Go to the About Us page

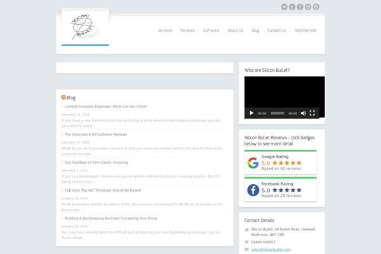[235, 30]
